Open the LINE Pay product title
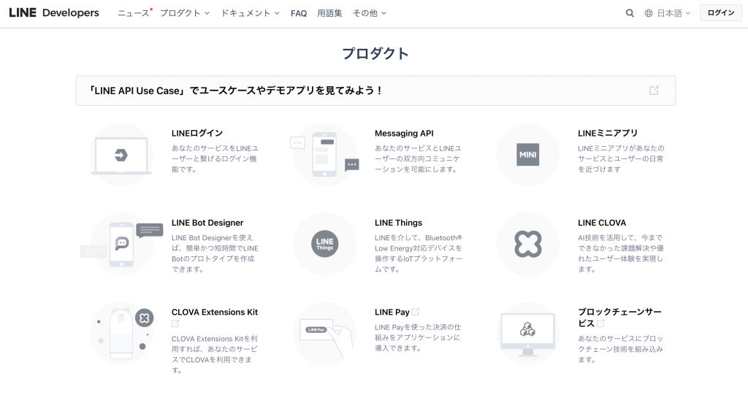Viewport: 748px width, 406px height. tap(392, 312)
